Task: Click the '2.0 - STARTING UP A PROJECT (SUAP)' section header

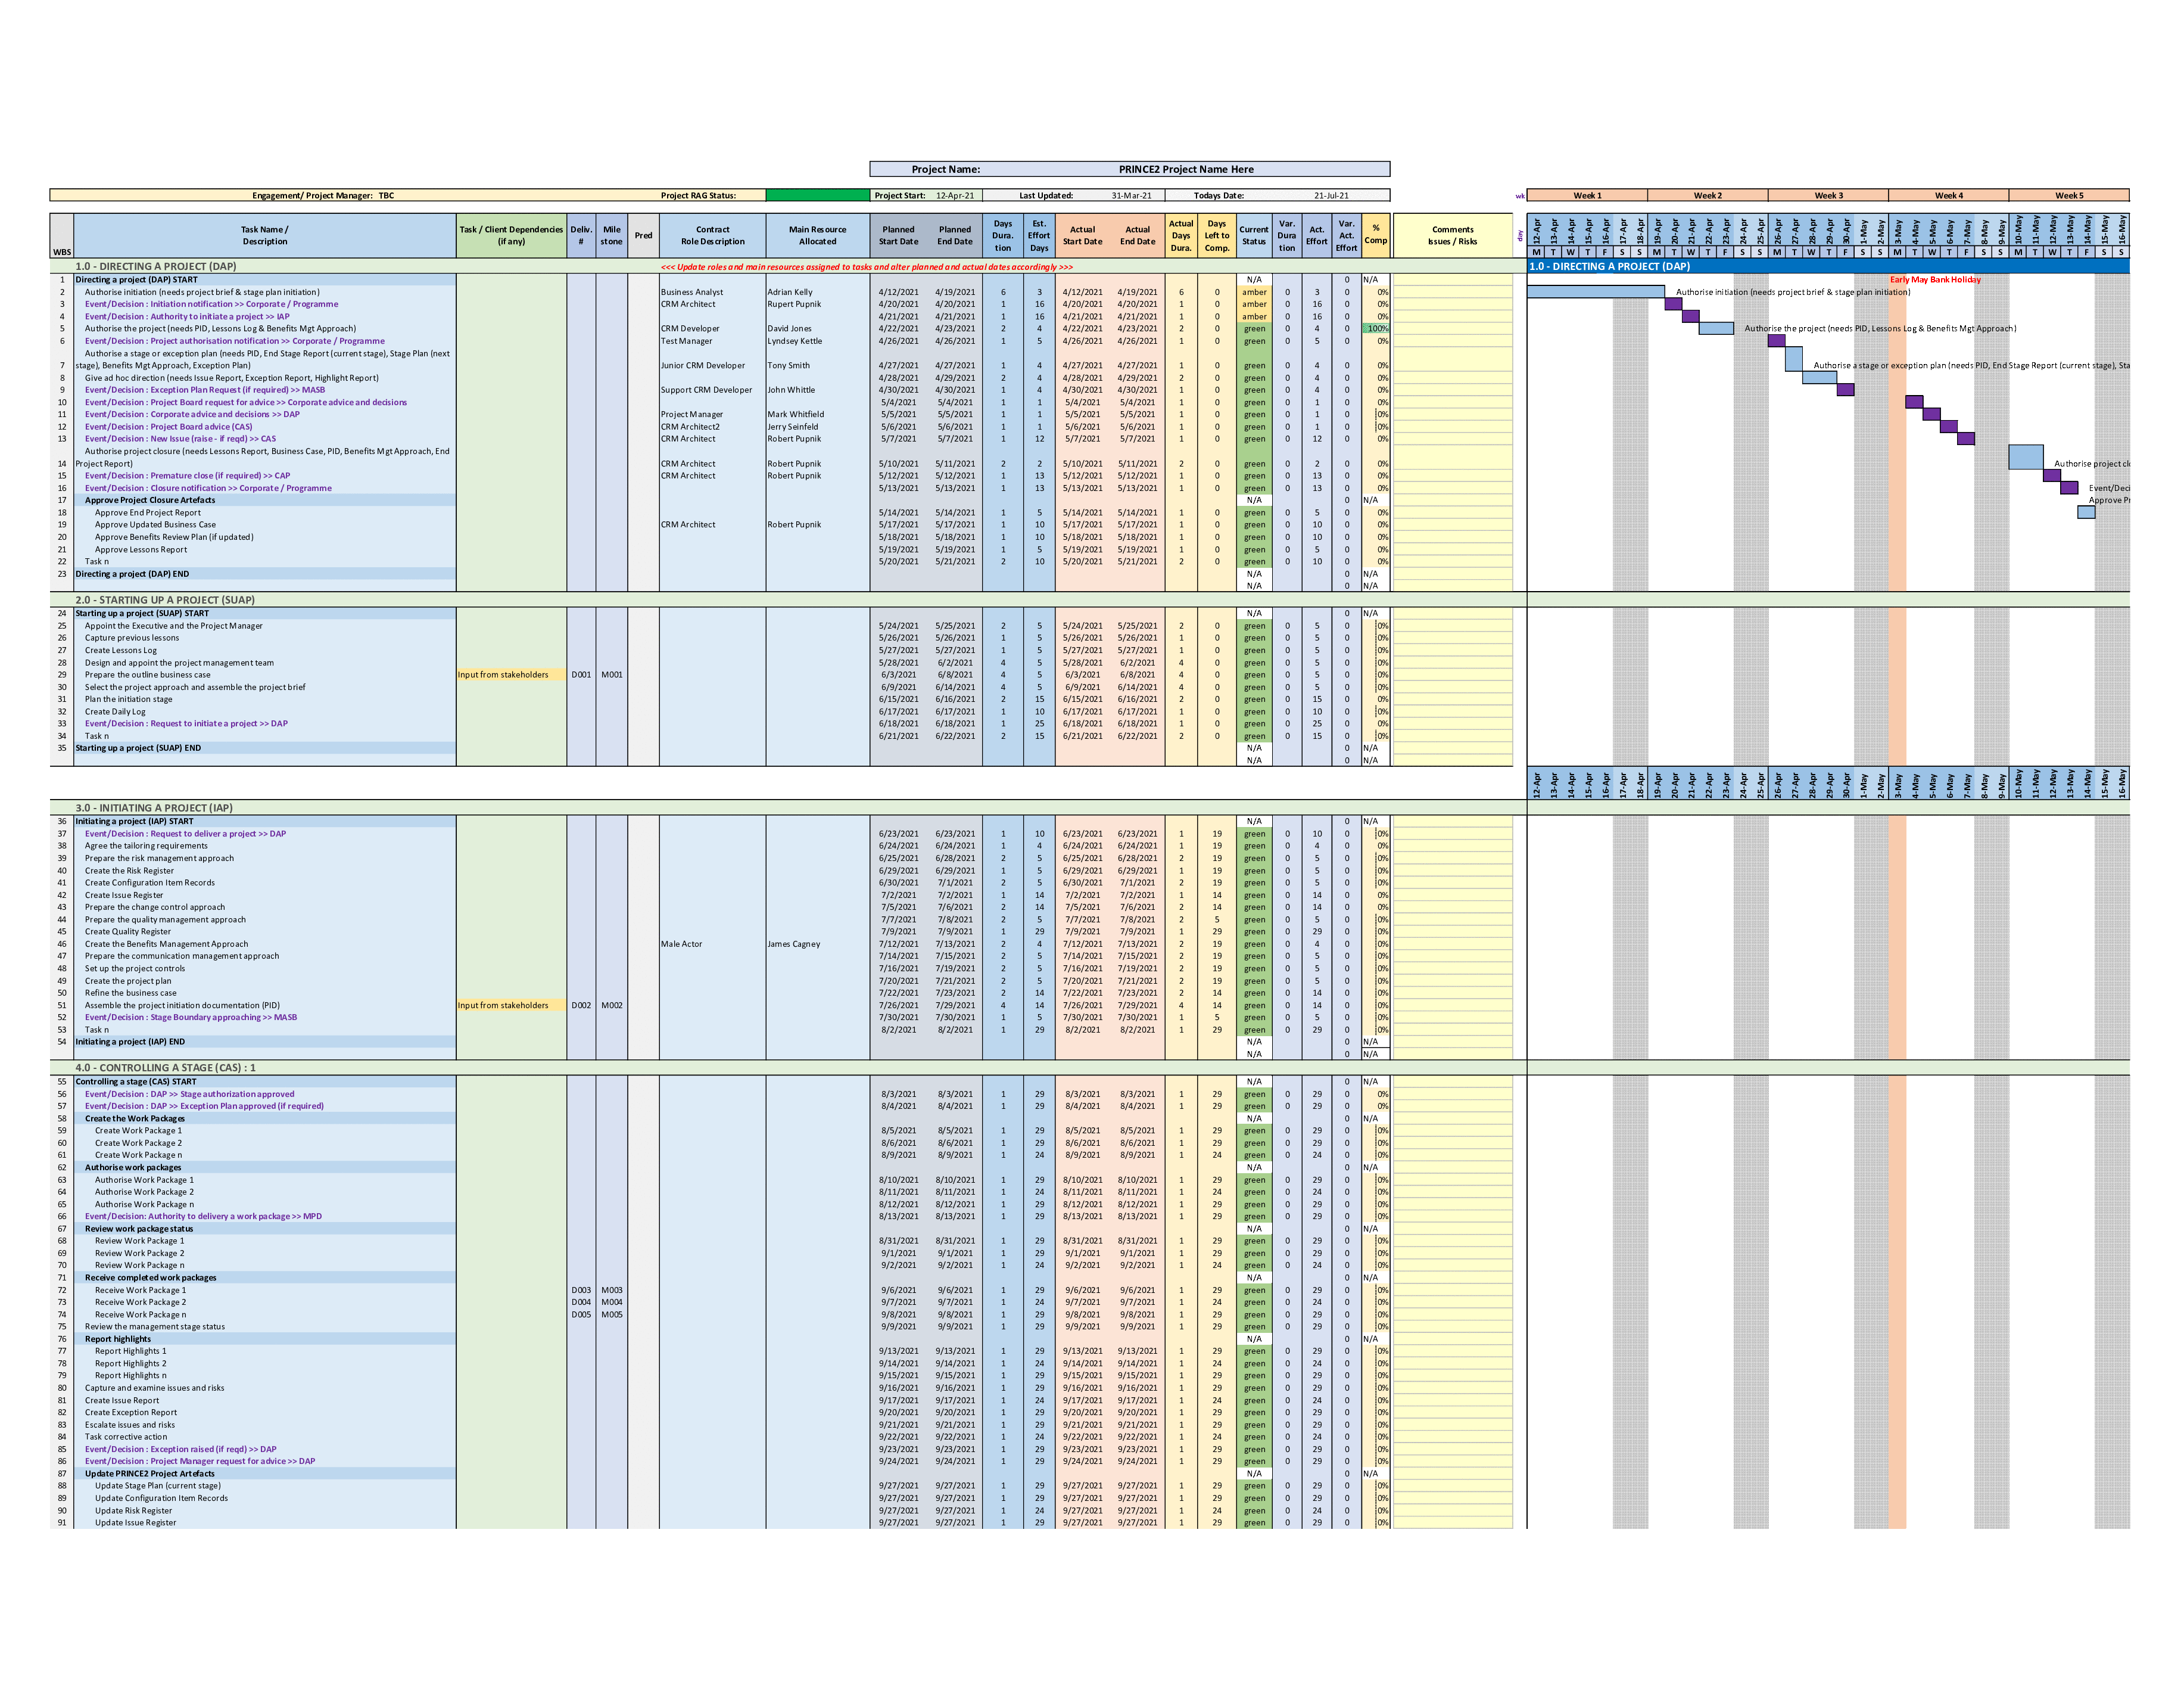Action: tap(165, 601)
